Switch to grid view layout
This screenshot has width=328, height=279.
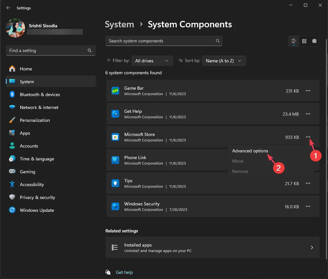[x=304, y=41]
